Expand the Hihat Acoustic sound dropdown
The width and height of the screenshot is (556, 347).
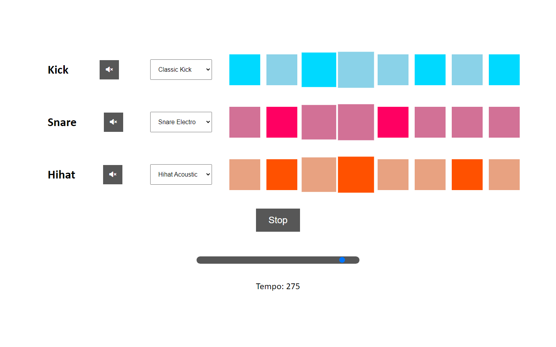[x=181, y=175]
